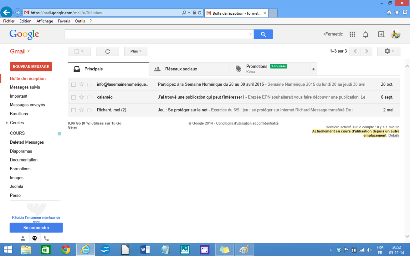Go to older messages arrow
Viewport: 410px width, 256px height.
[367, 51]
